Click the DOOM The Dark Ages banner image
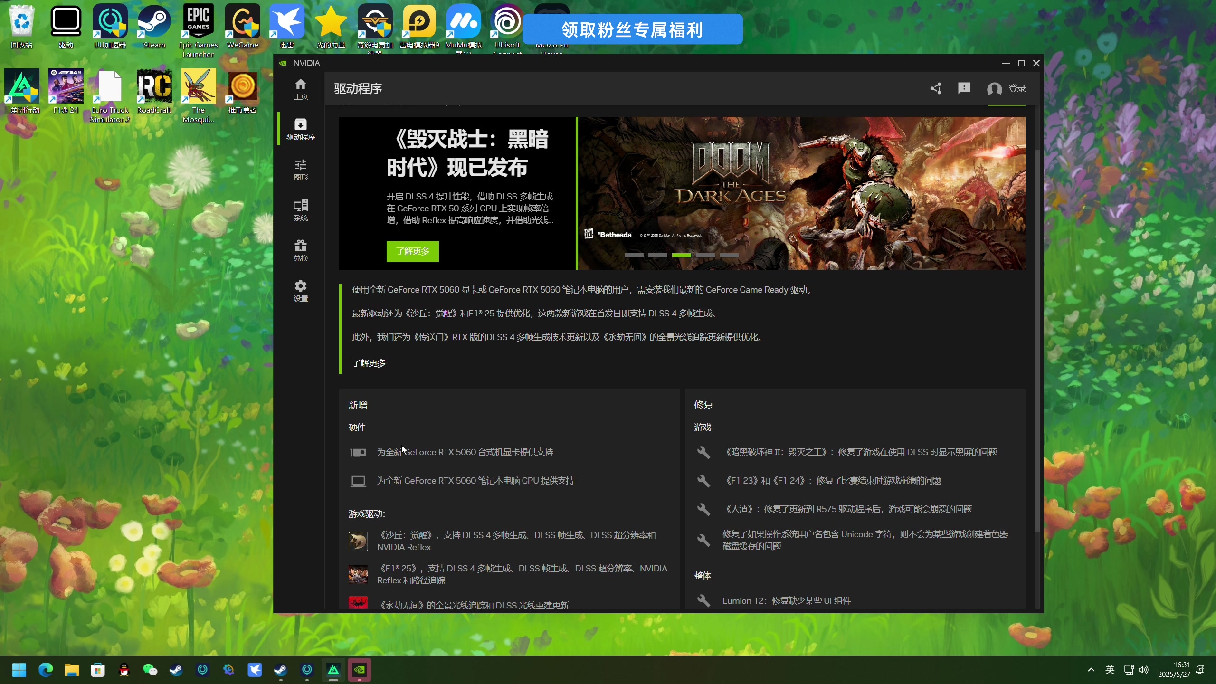The image size is (1216, 684). [x=801, y=193]
